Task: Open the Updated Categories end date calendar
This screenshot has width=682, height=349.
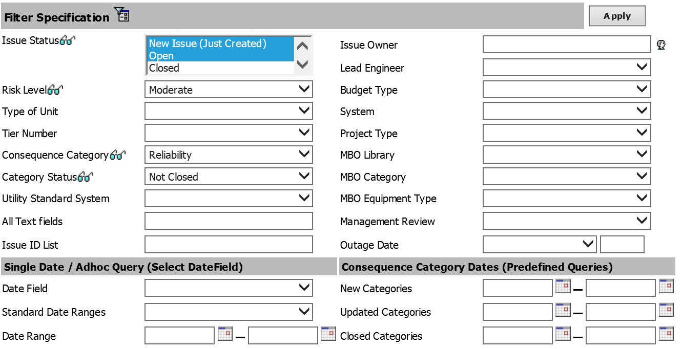Action: (667, 310)
